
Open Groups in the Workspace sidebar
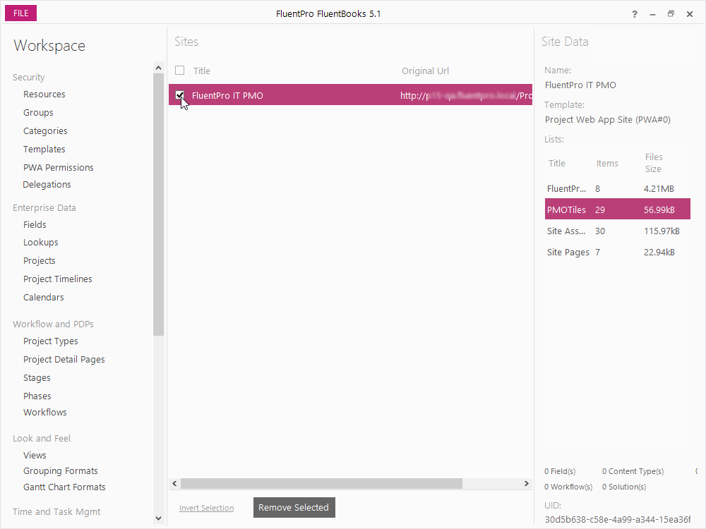[38, 112]
